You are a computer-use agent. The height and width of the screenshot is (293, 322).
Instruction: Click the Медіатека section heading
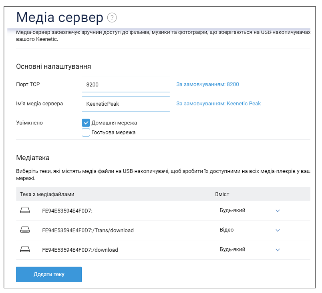33,158
